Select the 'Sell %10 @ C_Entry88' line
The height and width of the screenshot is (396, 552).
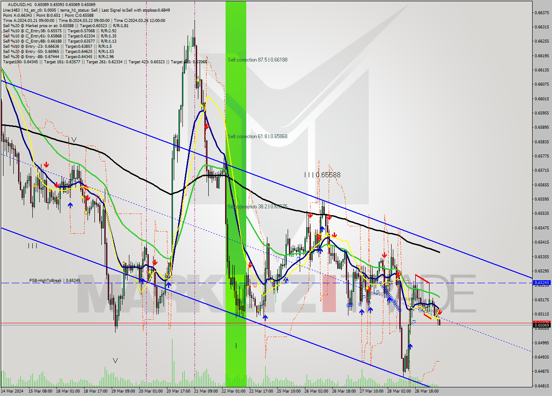(x=59, y=41)
